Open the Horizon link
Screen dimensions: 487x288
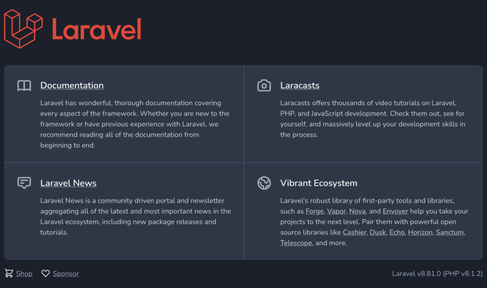[x=420, y=232]
